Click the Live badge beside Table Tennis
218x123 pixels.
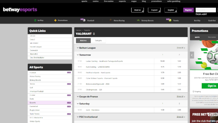[69, 114]
